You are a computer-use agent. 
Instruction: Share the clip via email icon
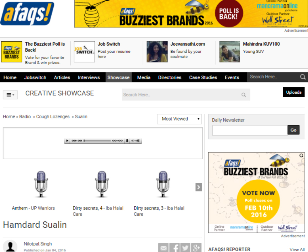[x=164, y=248]
